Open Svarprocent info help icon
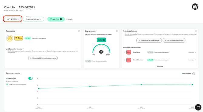Viewport: 203px width, 112px height. [117, 31]
